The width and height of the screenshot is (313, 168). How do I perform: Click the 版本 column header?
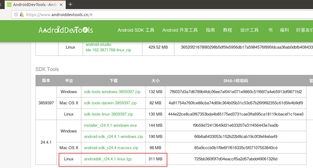(46, 81)
